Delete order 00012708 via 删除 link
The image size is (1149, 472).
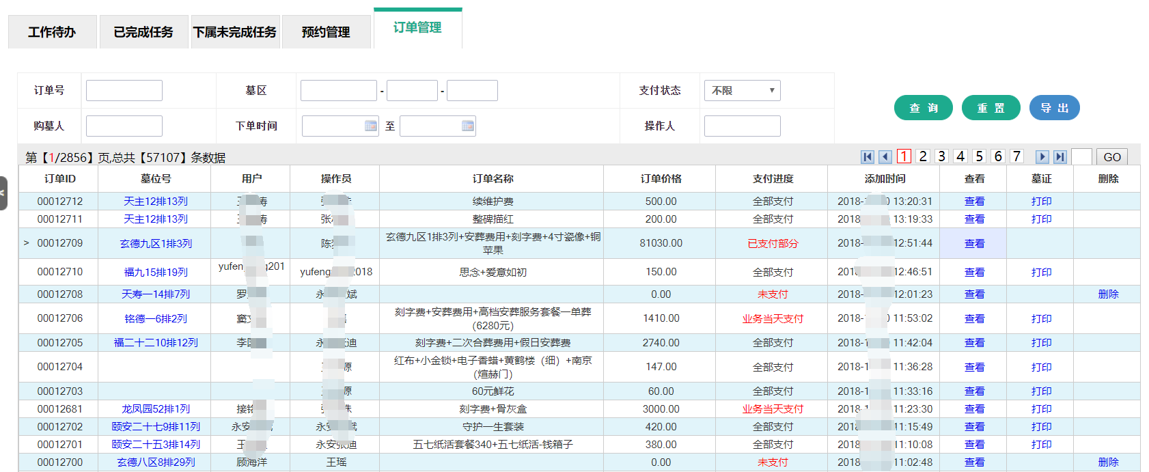coord(1108,294)
